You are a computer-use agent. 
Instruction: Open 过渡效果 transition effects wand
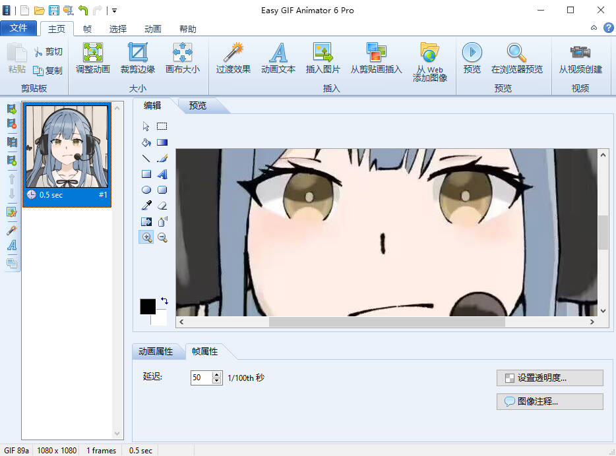[x=233, y=58]
